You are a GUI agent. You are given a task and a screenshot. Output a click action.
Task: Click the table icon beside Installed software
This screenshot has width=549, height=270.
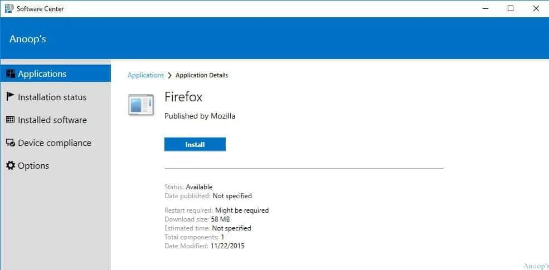tap(10, 120)
